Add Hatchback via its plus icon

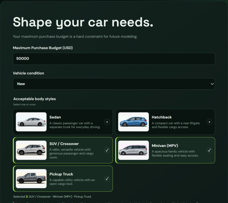(209, 122)
